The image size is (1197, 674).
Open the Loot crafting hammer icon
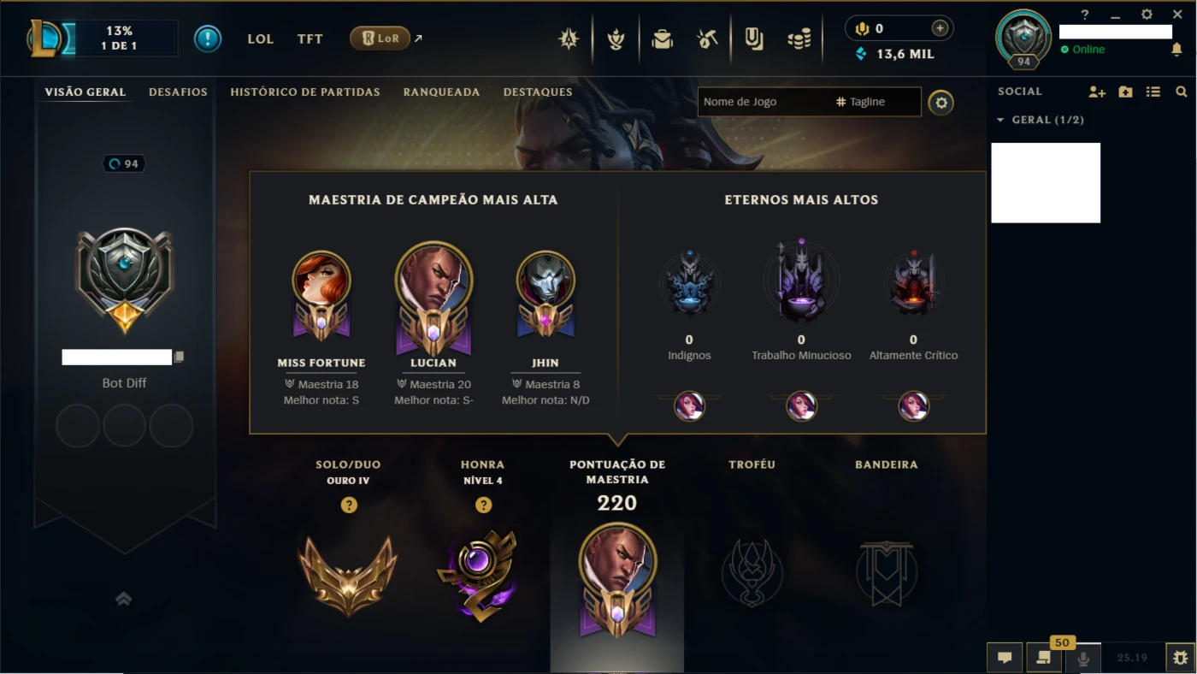(706, 38)
